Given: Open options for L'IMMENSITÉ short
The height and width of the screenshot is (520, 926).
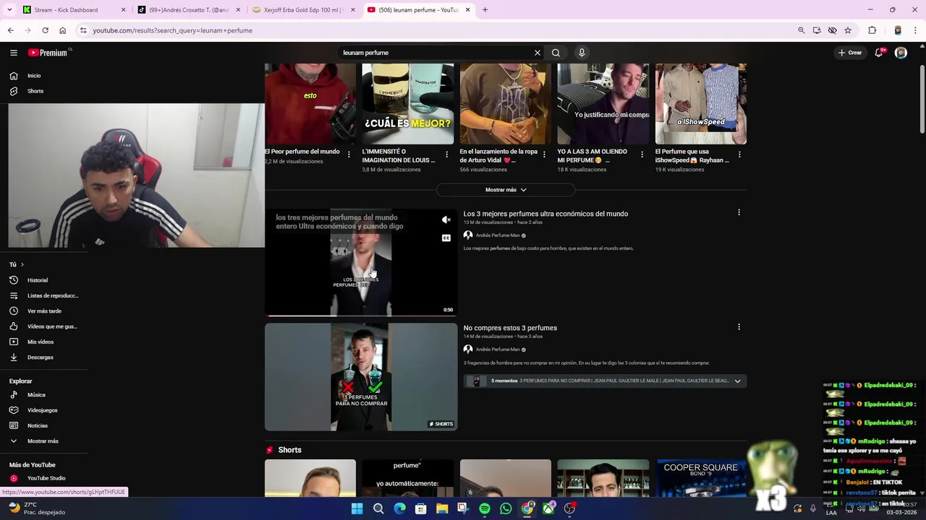Looking at the screenshot, I should tap(446, 155).
